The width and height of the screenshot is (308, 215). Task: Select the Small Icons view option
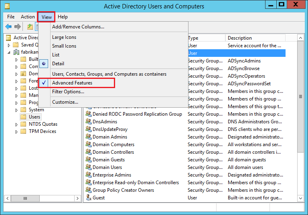[x=113, y=46]
